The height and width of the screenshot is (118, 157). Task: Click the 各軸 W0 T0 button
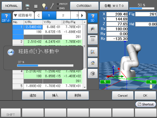pyautogui.click(x=114, y=6)
